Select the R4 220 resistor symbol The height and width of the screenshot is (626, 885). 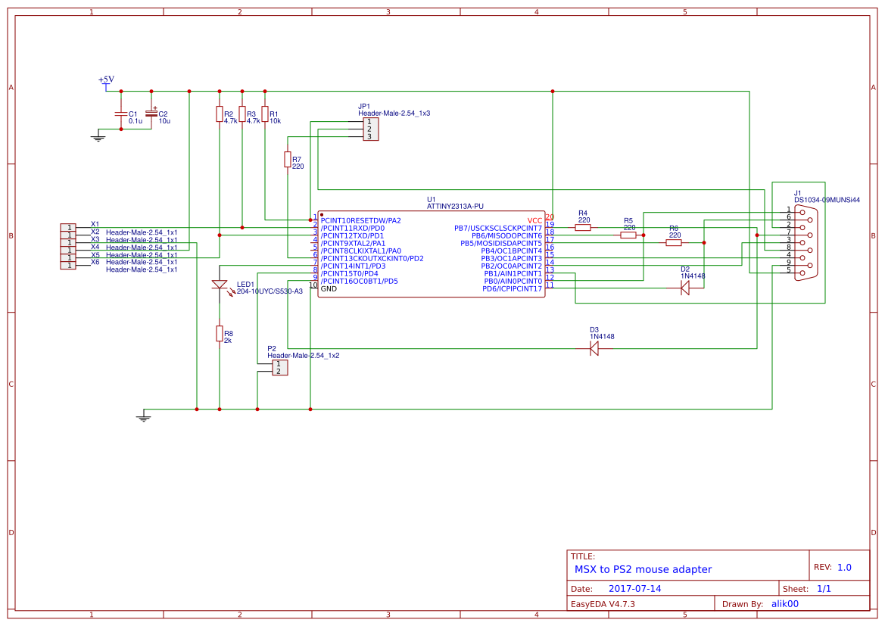(x=583, y=227)
